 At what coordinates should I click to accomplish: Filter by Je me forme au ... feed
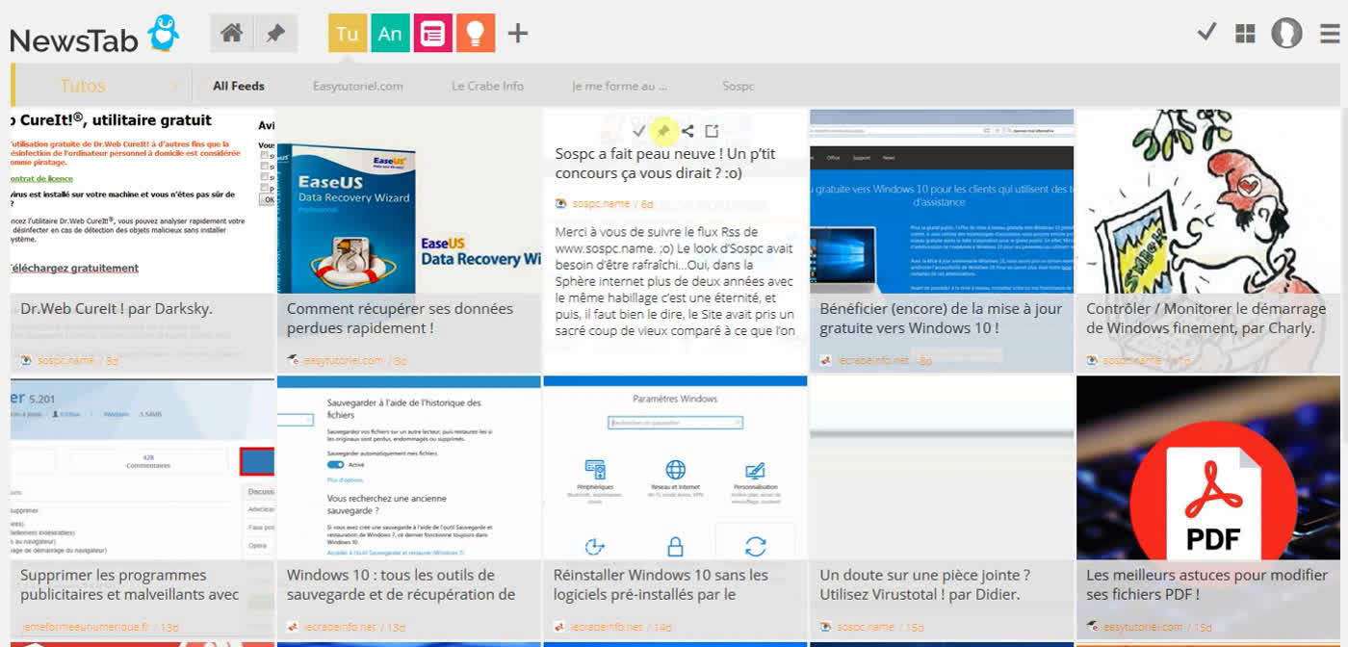pos(619,86)
